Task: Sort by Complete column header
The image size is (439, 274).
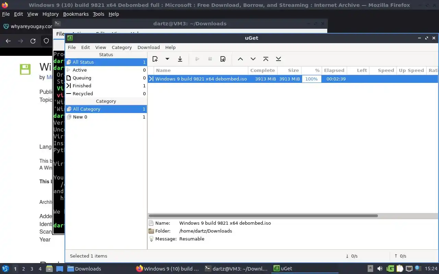Action: [263, 70]
